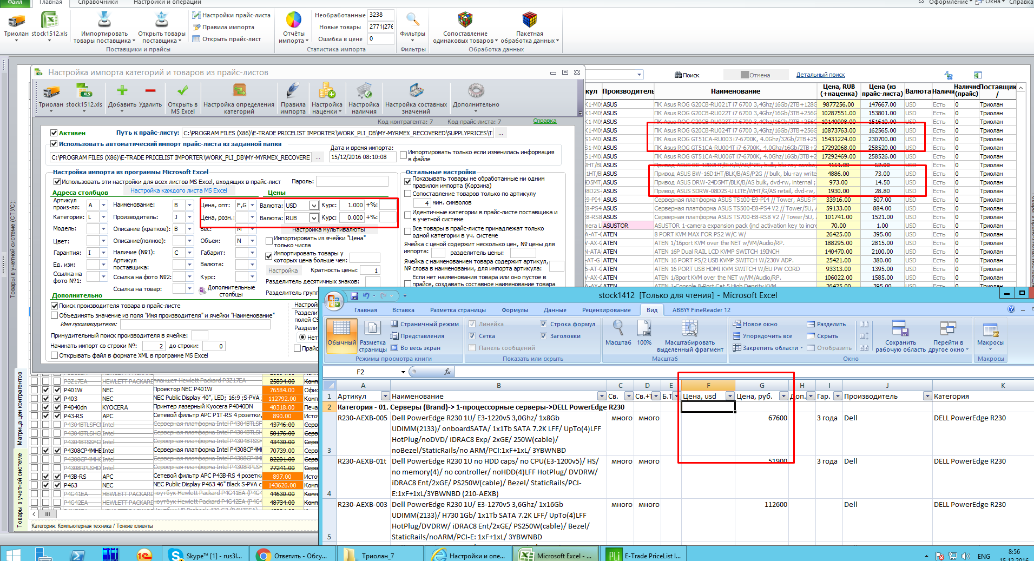Open Skype taskbar button
Screen dimensions: 1034x561
pyautogui.click(x=206, y=555)
